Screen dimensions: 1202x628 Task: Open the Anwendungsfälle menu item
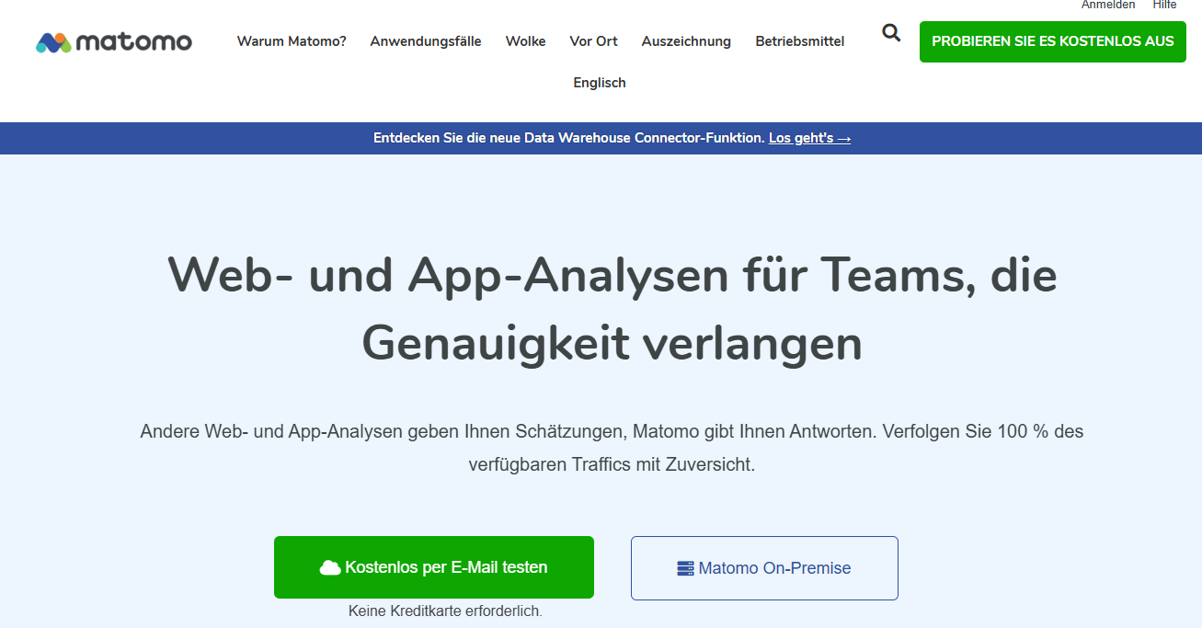point(425,41)
